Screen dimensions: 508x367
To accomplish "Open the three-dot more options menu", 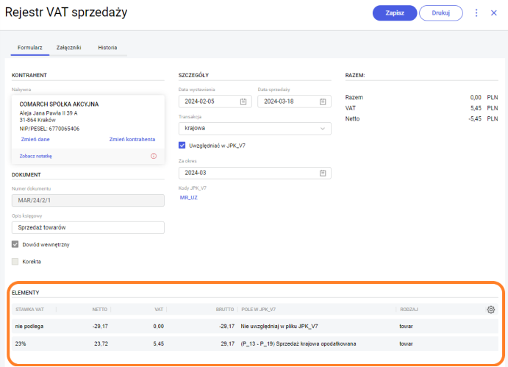I will [x=476, y=13].
